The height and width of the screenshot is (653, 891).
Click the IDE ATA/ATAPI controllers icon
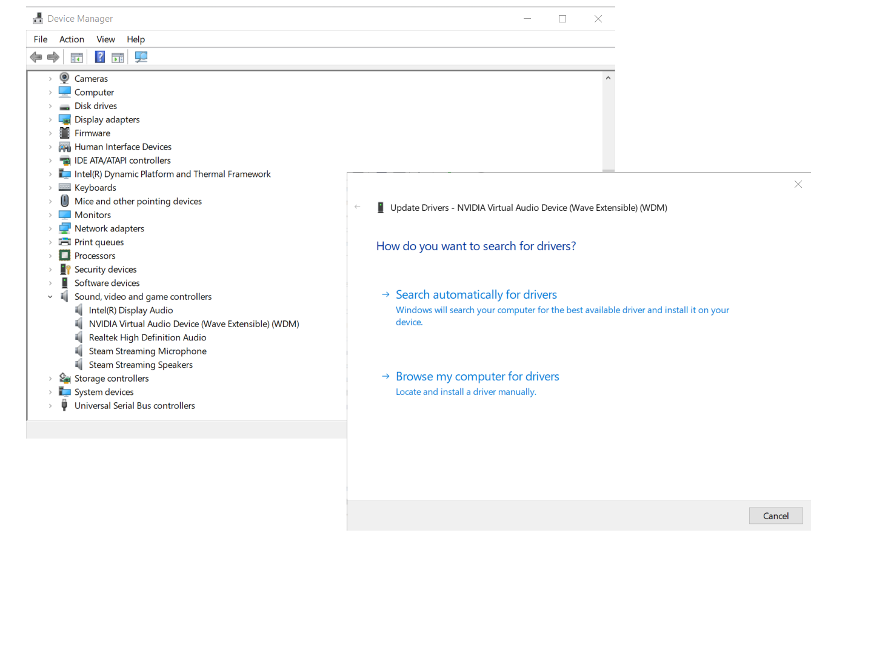click(64, 161)
